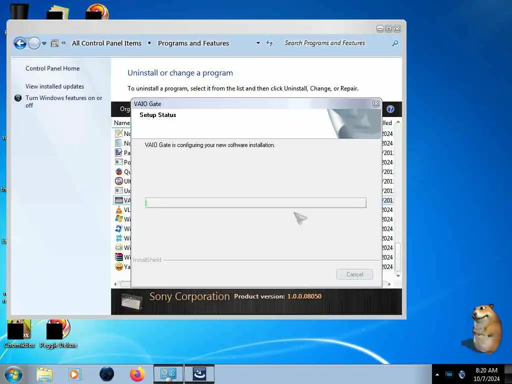
Task: Open Windows Media Player from taskbar
Action: 74,374
